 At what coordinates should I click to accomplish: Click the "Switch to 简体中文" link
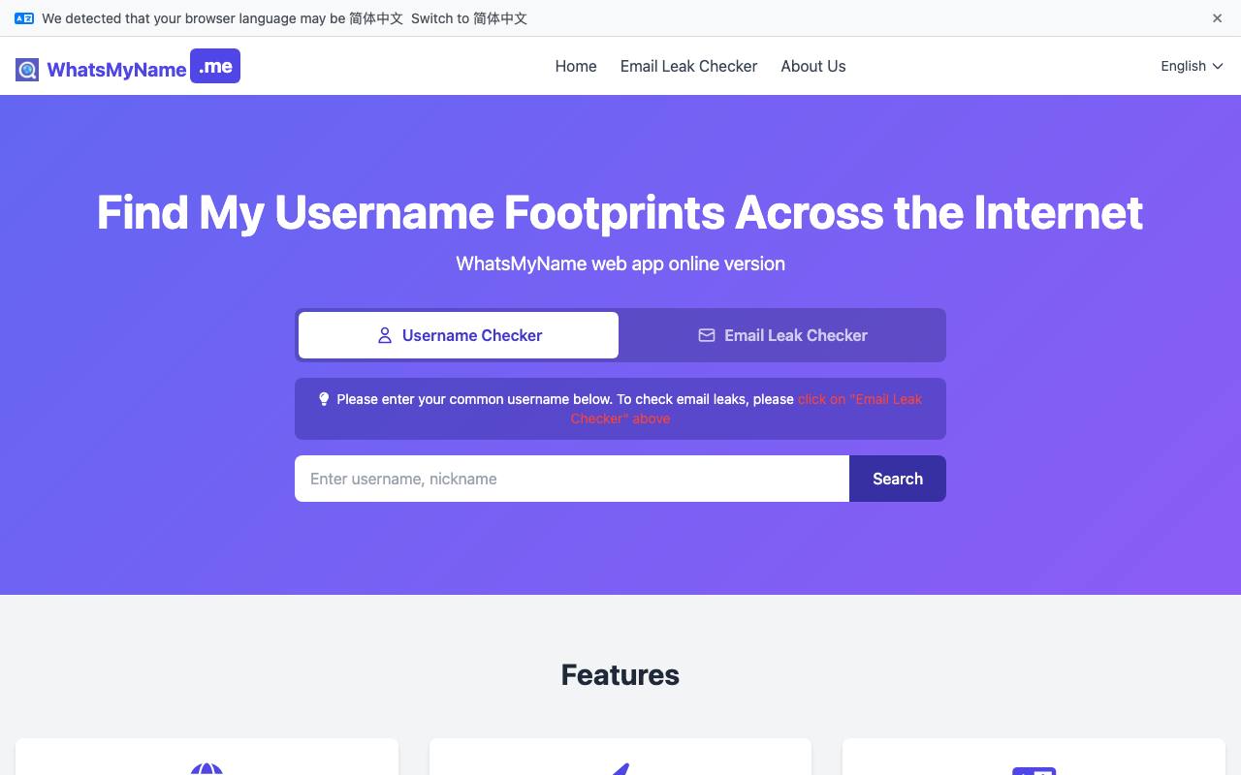point(469,18)
